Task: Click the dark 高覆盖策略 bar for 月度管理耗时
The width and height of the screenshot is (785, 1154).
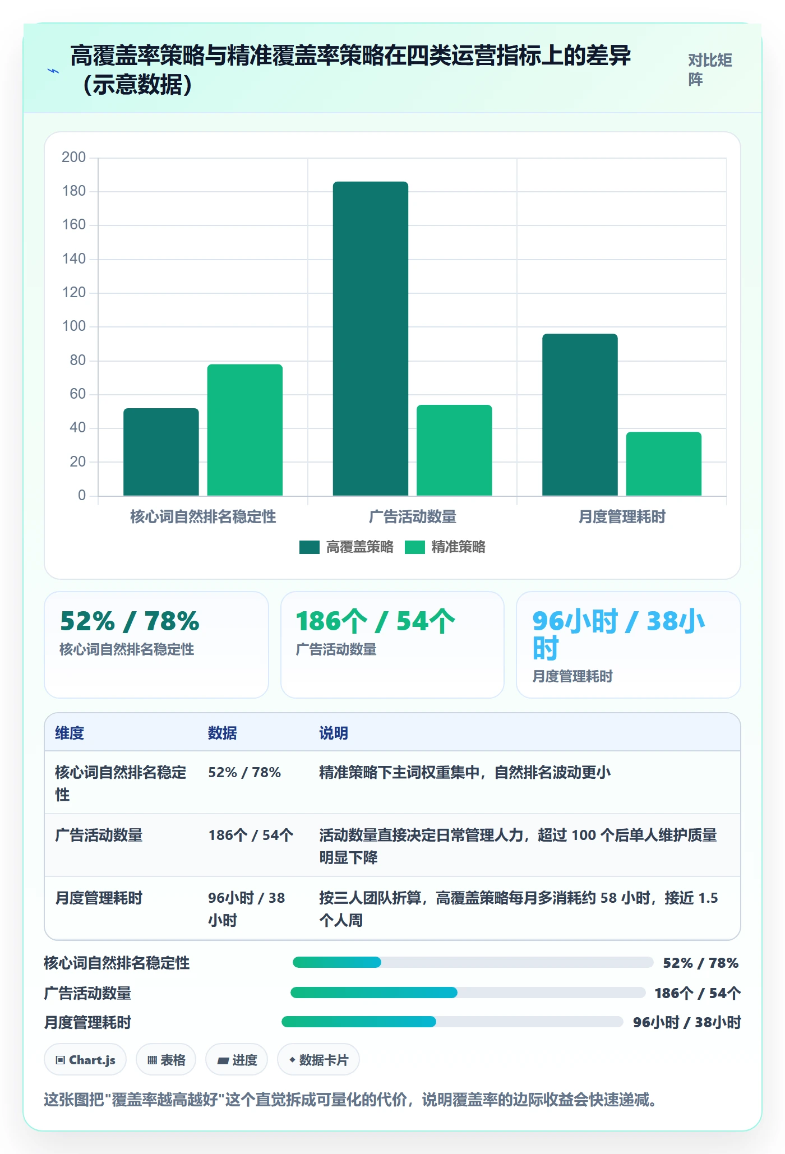Action: coord(580,415)
